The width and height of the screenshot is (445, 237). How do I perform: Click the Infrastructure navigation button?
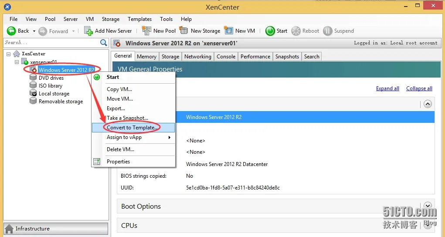coord(56,228)
